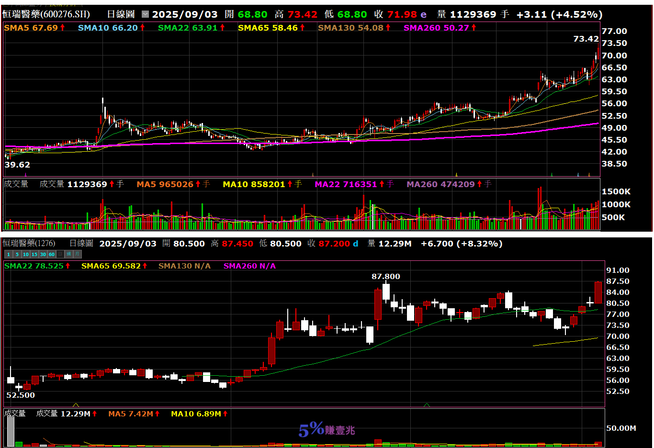Click the high price 87.450 in header
The height and width of the screenshot is (448, 654).
(237, 244)
